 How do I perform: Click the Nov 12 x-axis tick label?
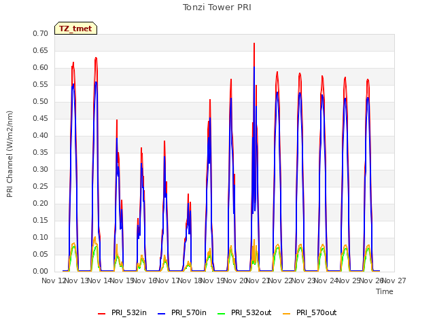pos(53,280)
